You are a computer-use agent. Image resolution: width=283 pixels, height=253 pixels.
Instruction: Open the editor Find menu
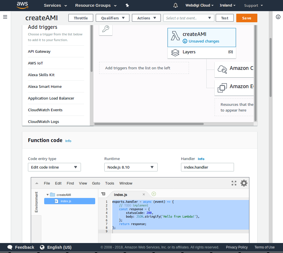(x=70, y=183)
